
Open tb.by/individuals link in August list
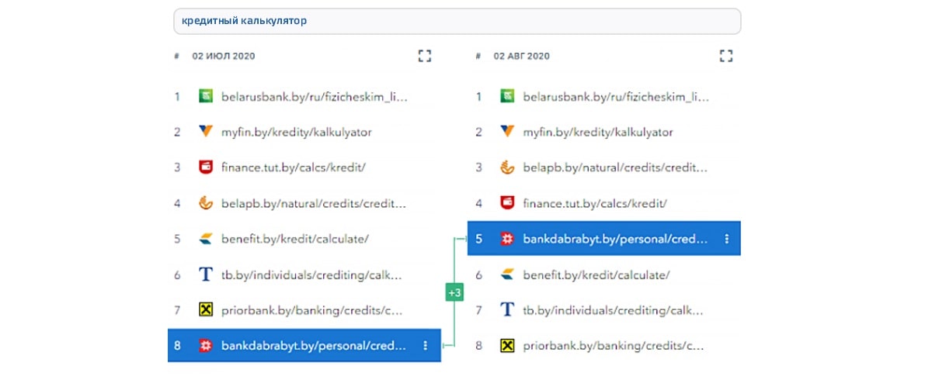(x=615, y=310)
